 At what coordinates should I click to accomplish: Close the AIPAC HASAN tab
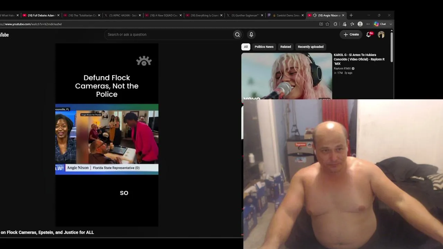coord(140,15)
